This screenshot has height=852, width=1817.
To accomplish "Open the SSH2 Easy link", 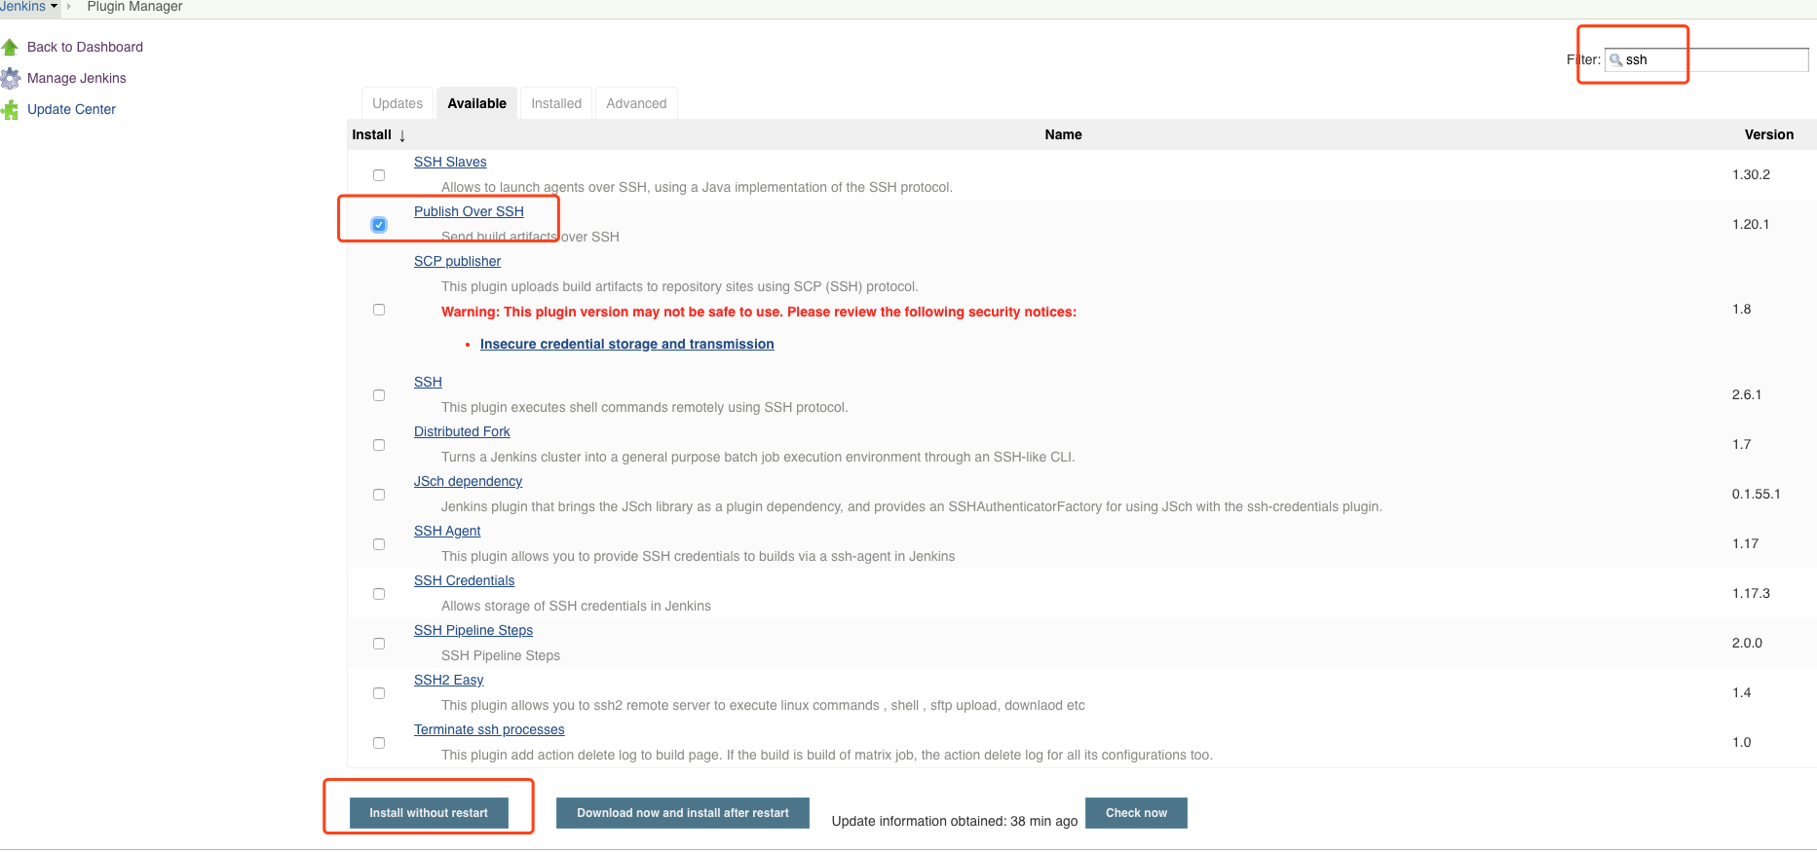I will point(448,680).
